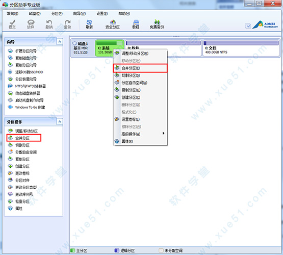Click the unallocated space legend swatch
Image resolution: width=283 pixels, height=255 pixels.
[x=161, y=250]
